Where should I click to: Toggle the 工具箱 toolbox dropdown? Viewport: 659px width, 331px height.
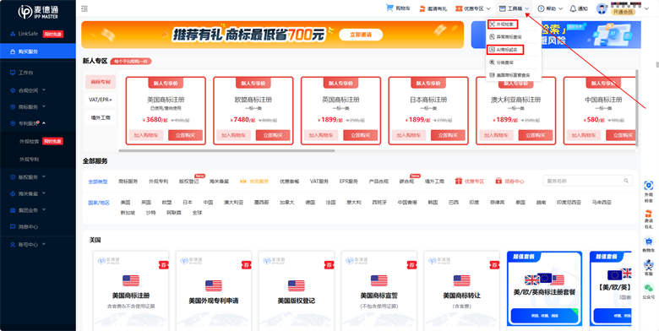[515, 8]
